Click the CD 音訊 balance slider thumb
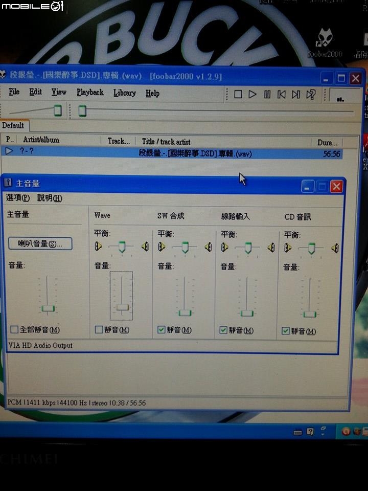This screenshot has height=491, width=368. [x=311, y=249]
